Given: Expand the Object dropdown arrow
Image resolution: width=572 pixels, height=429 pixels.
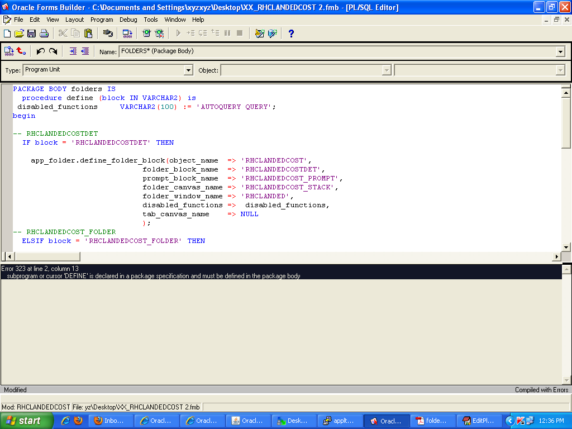Looking at the screenshot, I should click(x=387, y=70).
